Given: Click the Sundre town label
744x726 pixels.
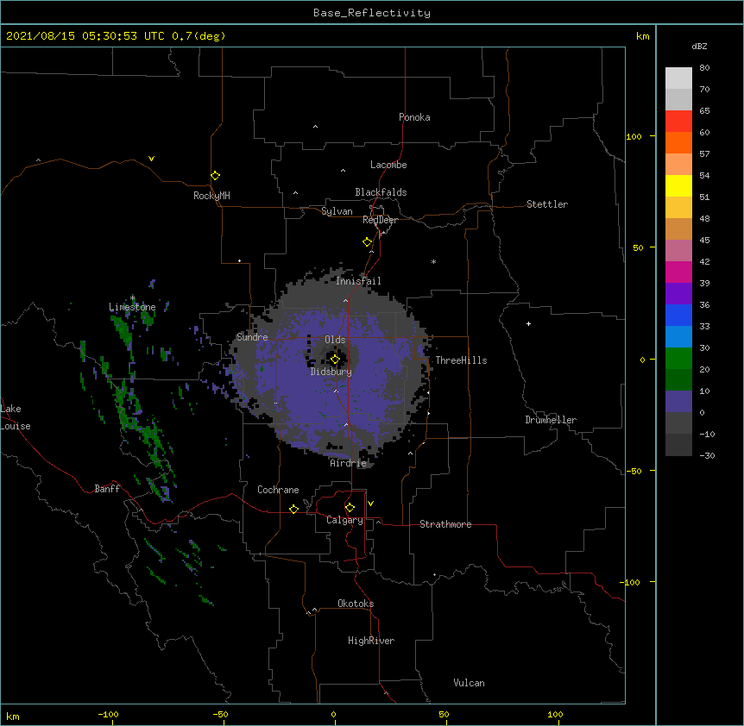Looking at the screenshot, I should click(x=252, y=337).
